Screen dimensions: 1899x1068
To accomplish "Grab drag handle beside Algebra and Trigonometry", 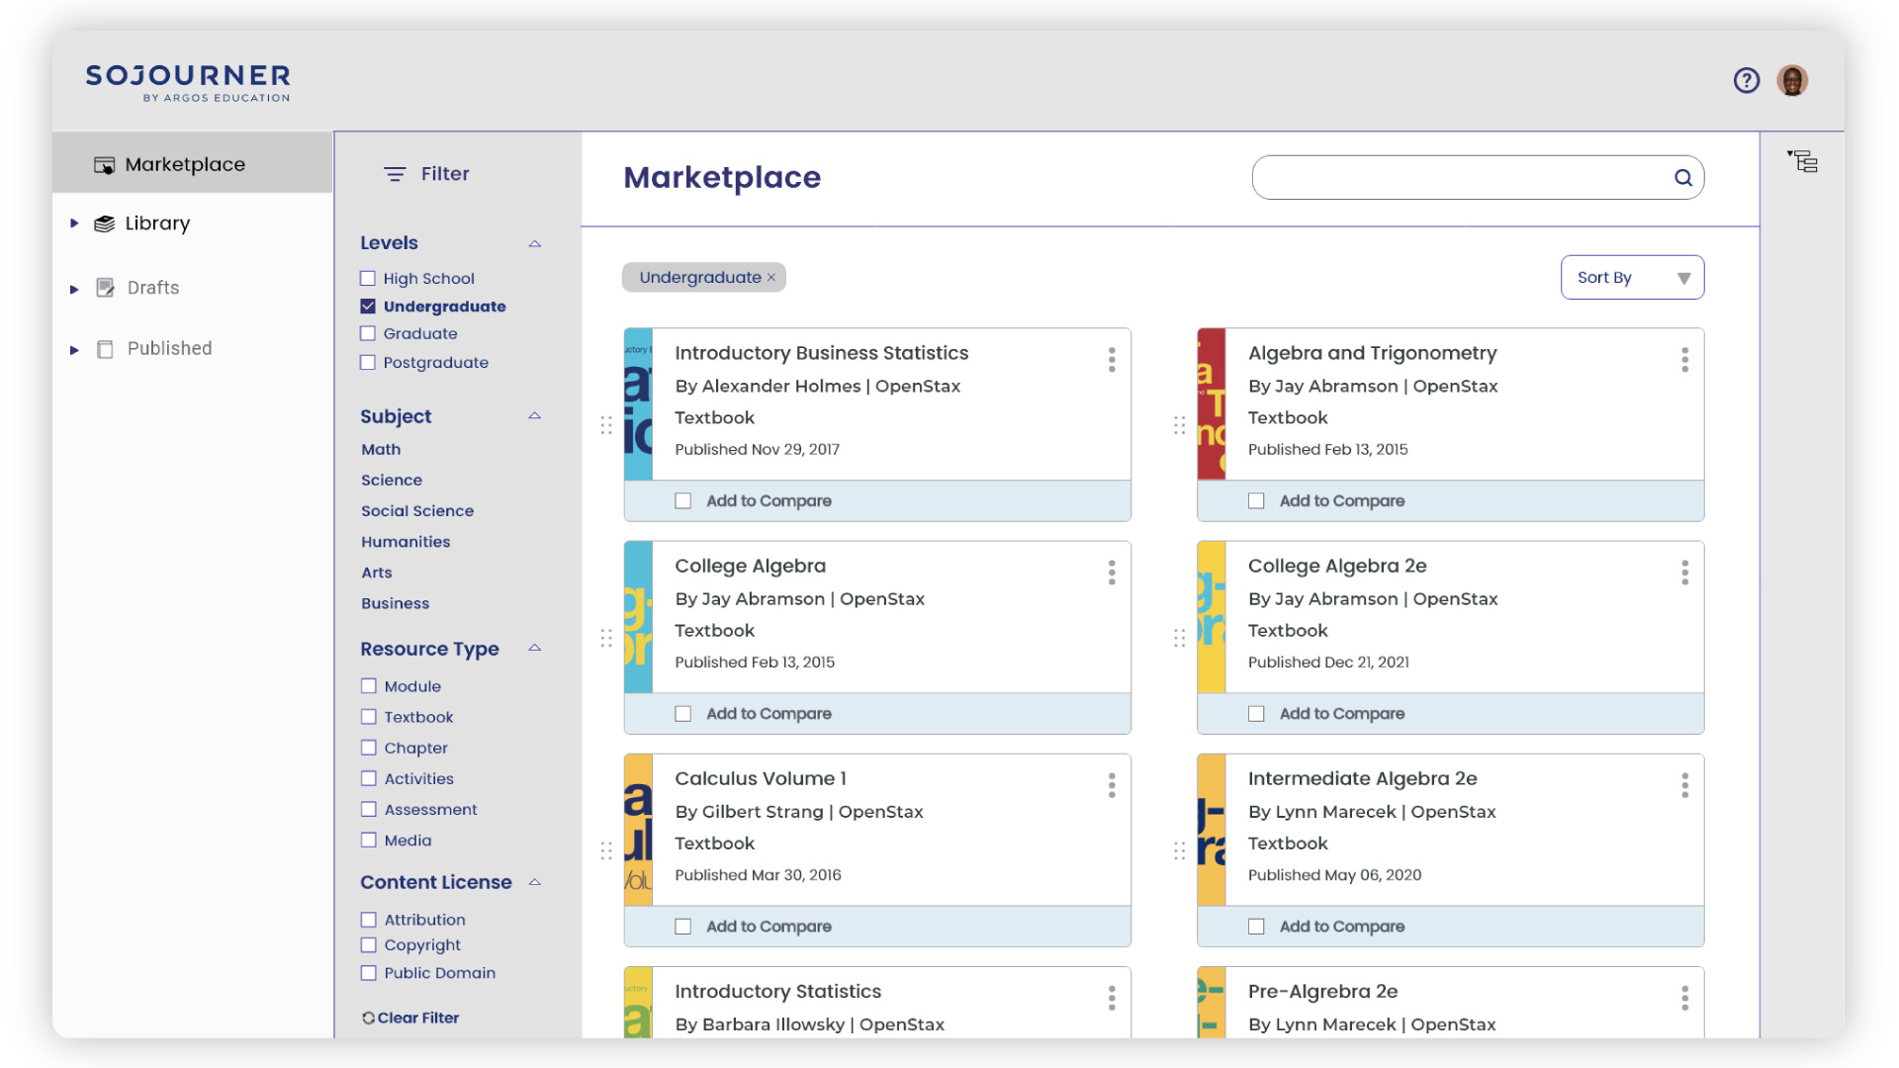I will 1179,425.
